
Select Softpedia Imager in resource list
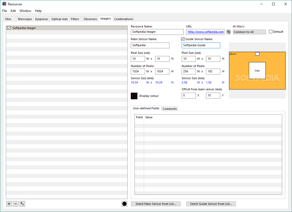(x=67, y=28)
